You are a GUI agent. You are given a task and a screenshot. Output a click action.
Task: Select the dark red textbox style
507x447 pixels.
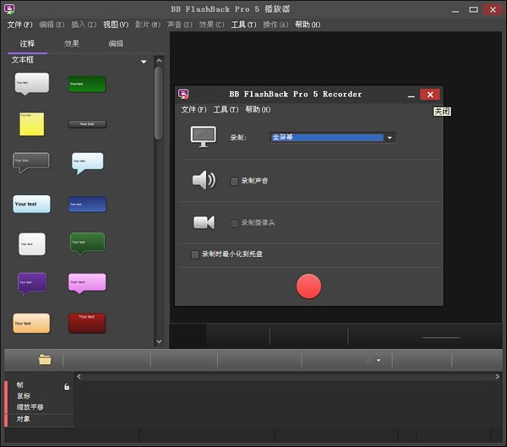[x=87, y=322]
